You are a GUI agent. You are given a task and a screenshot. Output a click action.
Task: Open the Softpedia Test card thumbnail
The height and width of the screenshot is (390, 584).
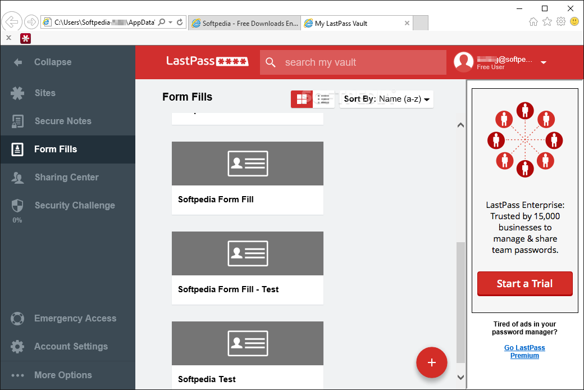pos(247,343)
